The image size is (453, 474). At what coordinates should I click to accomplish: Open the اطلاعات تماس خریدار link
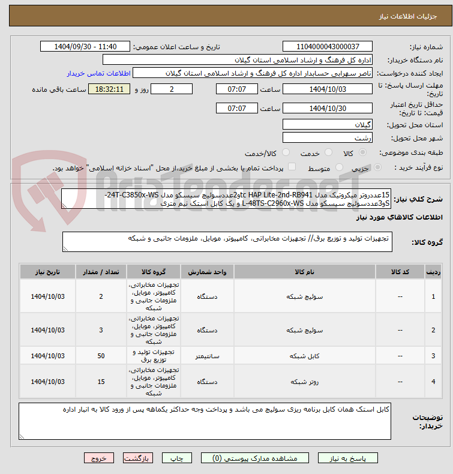coord(99,73)
